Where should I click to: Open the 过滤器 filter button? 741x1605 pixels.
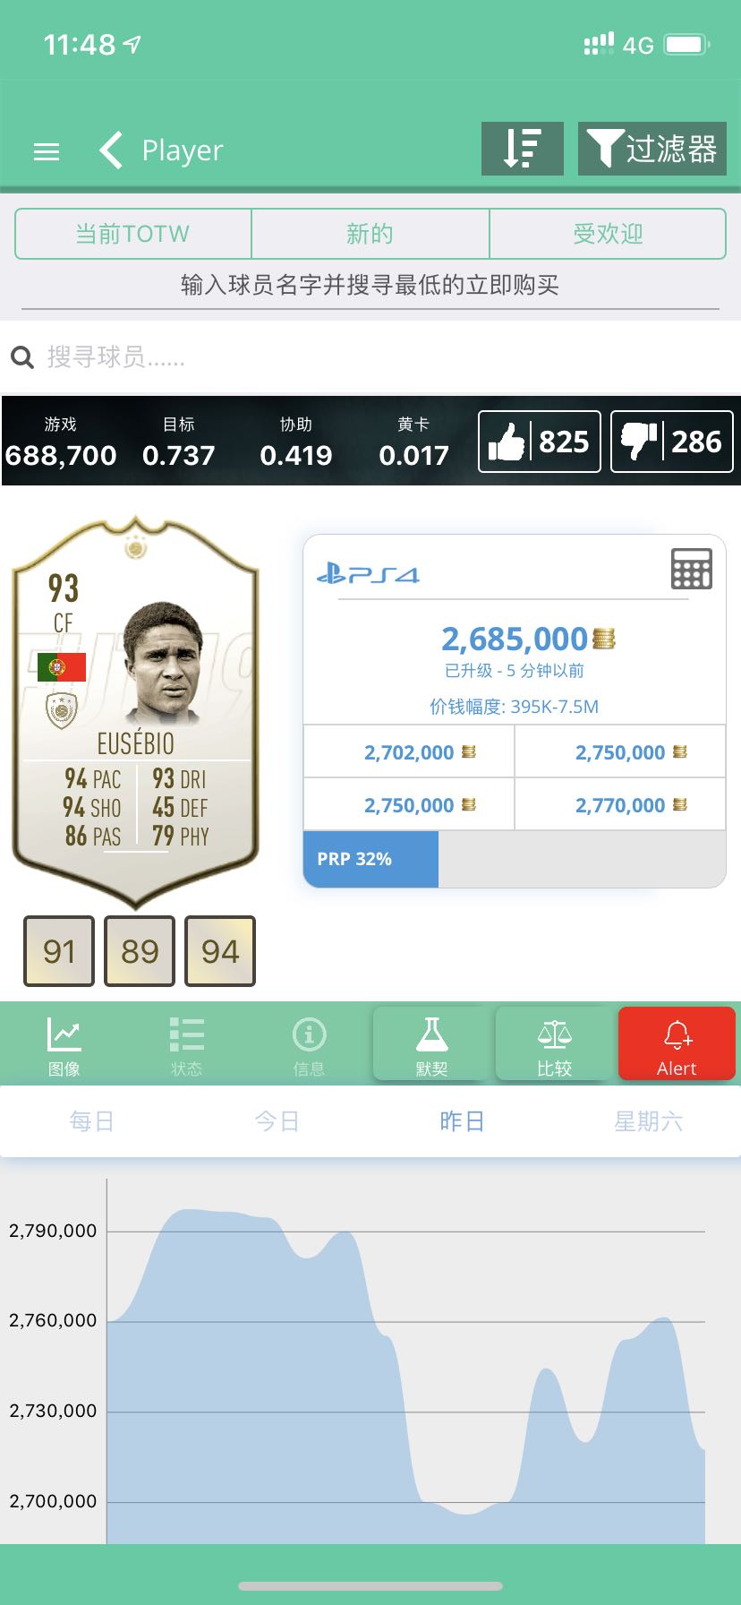652,149
